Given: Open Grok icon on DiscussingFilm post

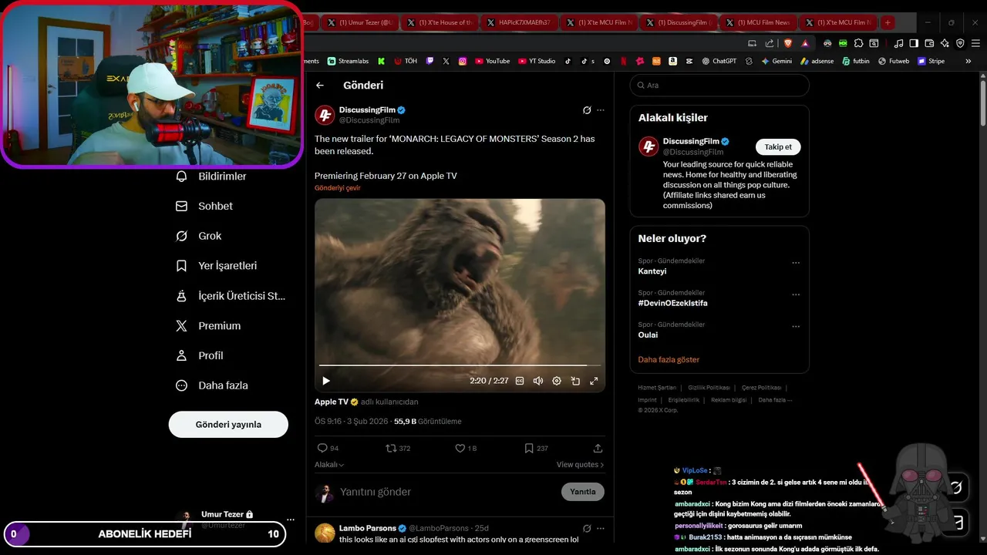Looking at the screenshot, I should 587,110.
